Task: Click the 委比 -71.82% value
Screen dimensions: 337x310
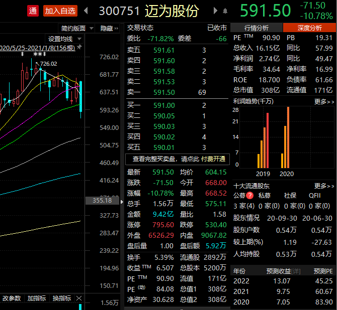Action: click(x=160, y=39)
